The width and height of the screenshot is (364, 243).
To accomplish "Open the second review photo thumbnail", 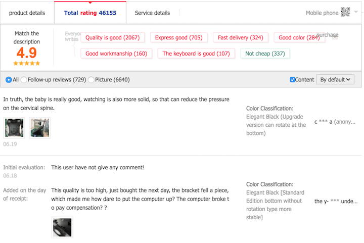I will [39, 128].
